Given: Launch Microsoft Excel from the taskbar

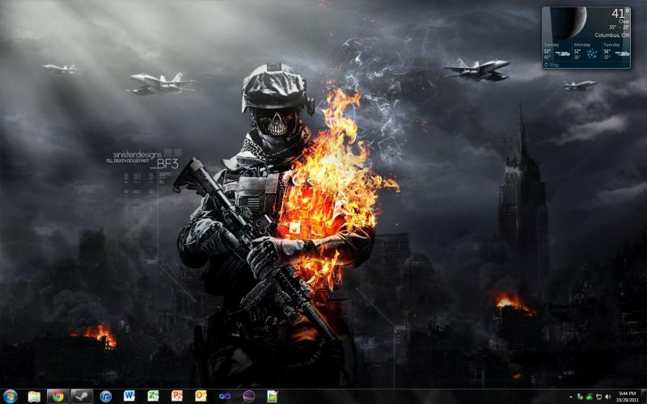Looking at the screenshot, I should pyautogui.click(x=153, y=397).
